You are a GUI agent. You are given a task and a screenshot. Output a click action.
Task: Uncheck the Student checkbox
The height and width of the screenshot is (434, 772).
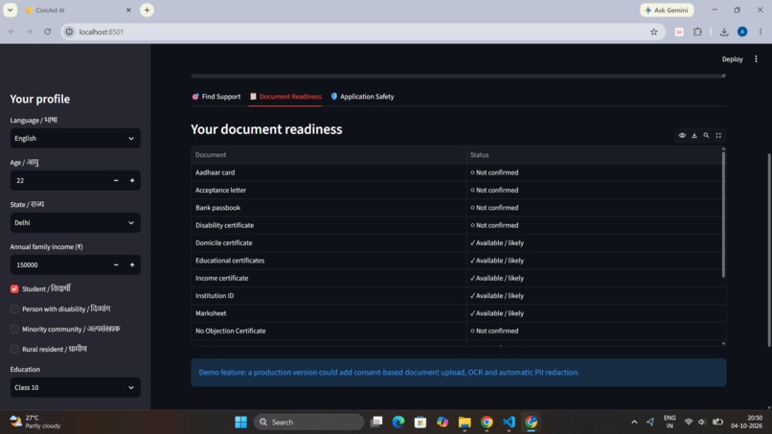14,289
